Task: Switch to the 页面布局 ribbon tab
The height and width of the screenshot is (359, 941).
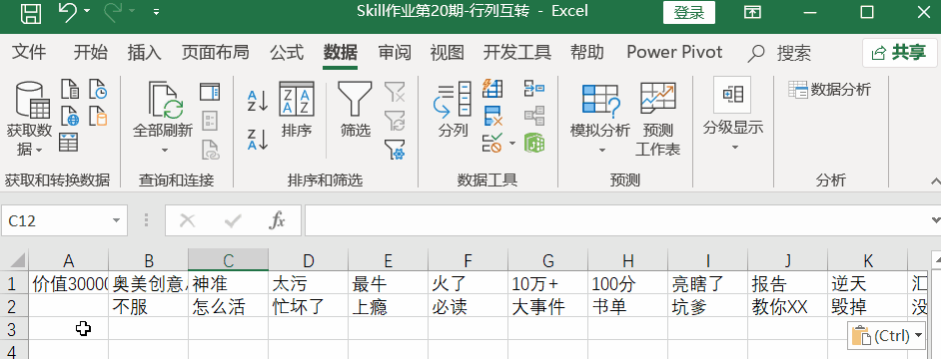Action: click(215, 52)
